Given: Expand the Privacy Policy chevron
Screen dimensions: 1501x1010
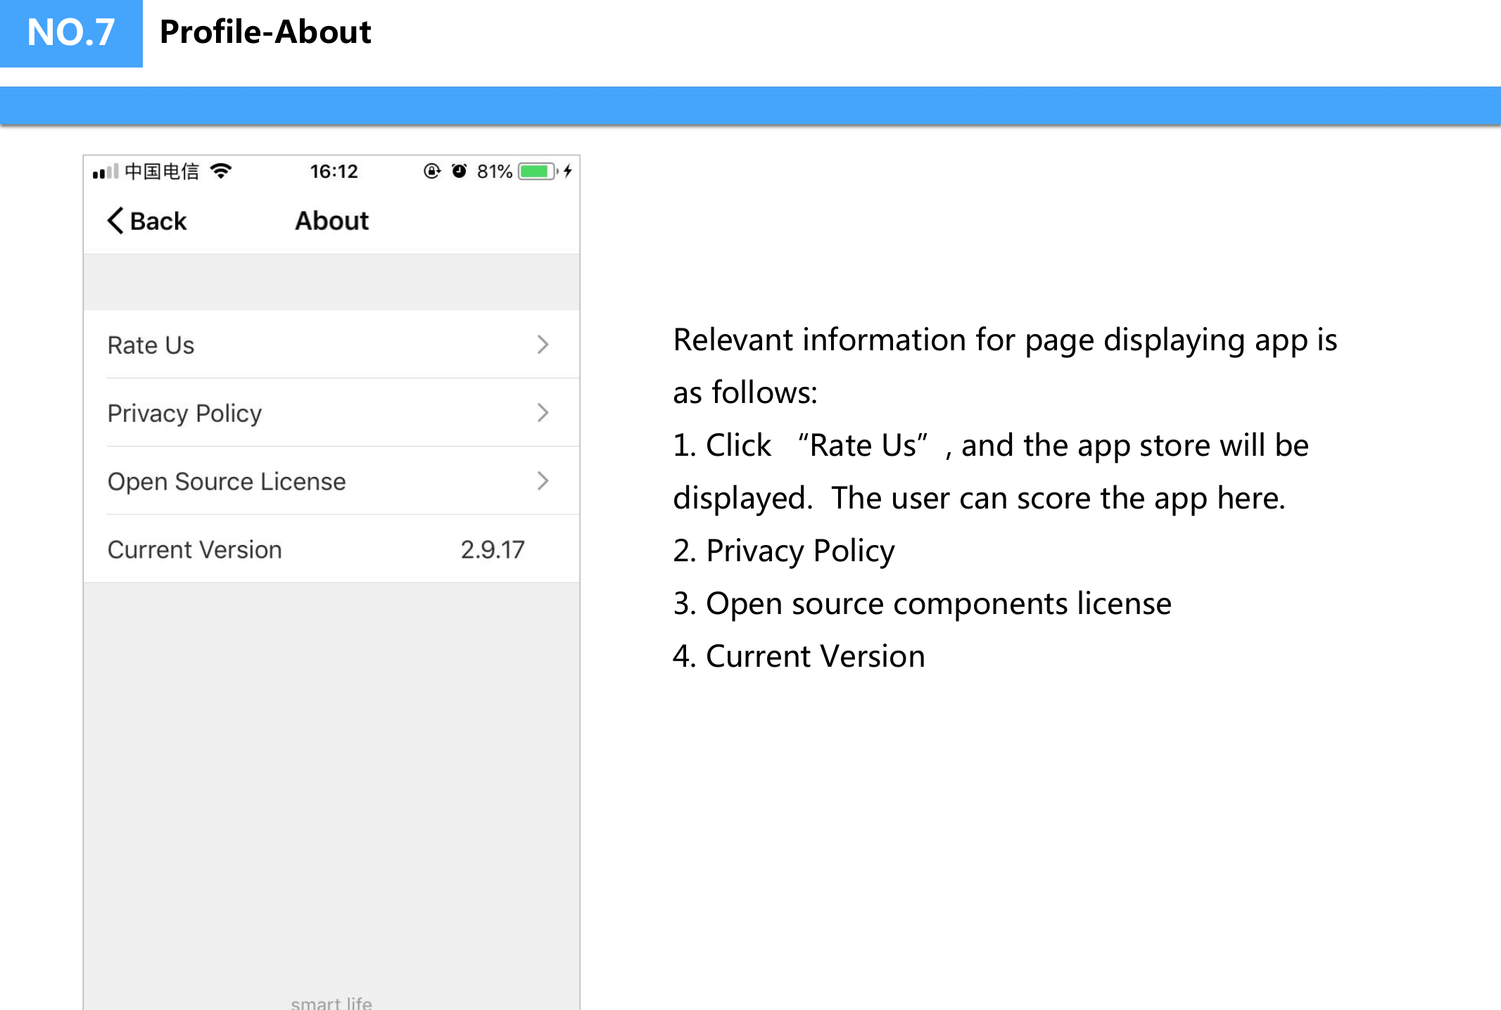Looking at the screenshot, I should click(543, 413).
